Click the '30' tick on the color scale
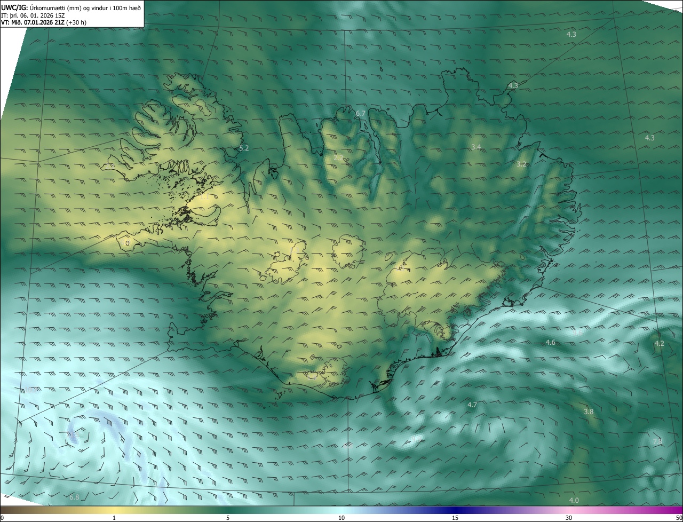This screenshot has width=683, height=522. point(569,518)
